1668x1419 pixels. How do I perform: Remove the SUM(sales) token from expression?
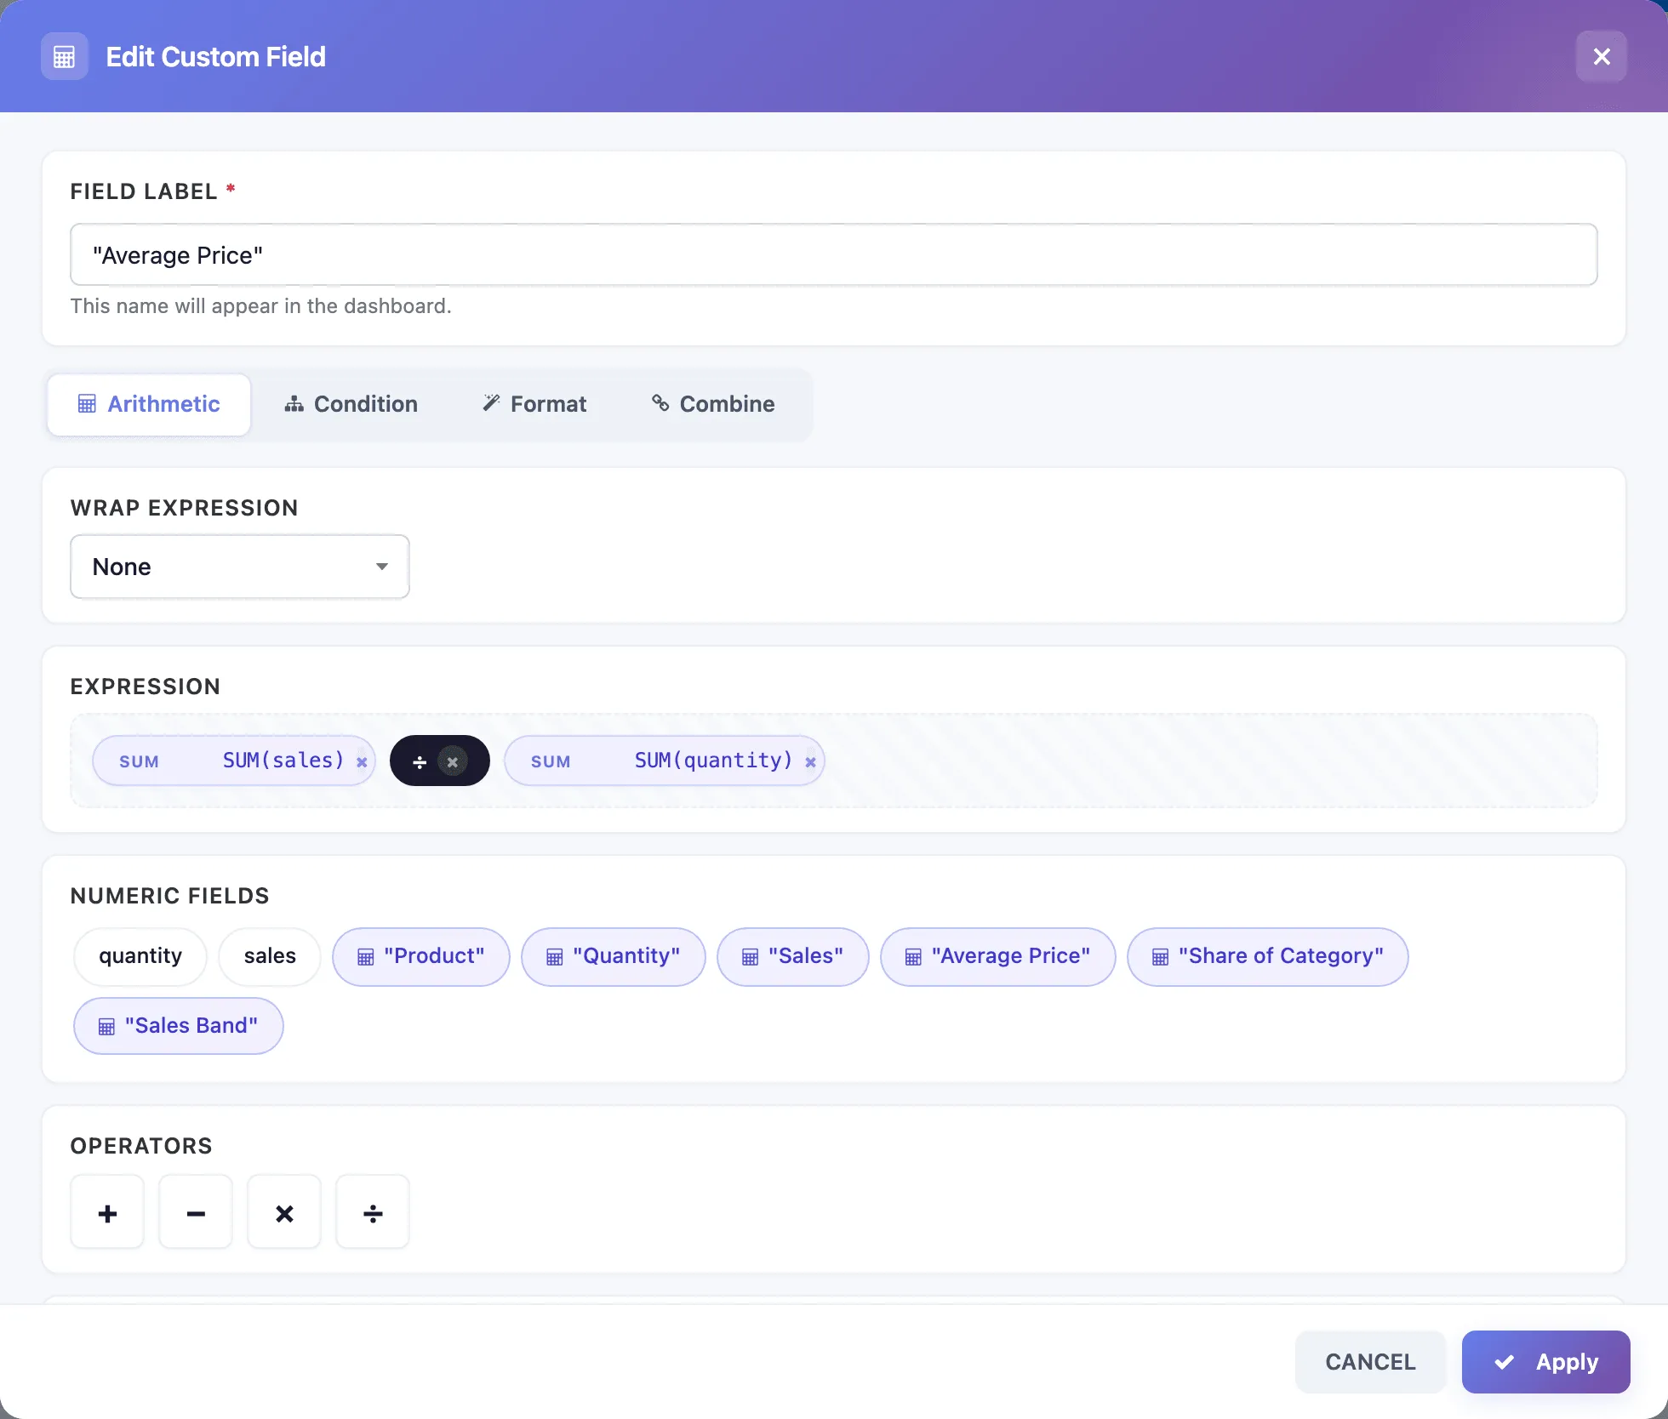(x=362, y=761)
